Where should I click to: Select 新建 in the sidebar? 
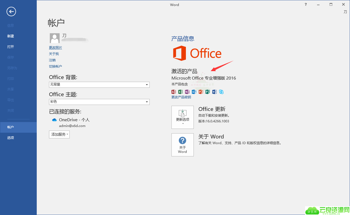coord(11,36)
